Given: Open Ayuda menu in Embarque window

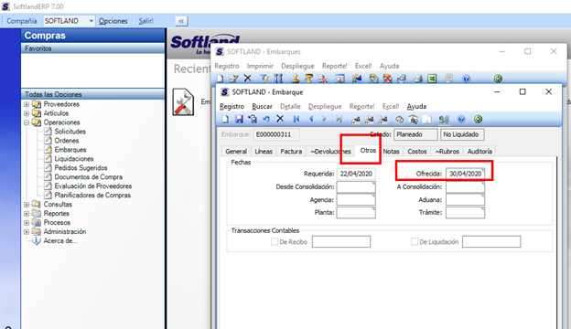Looking at the screenshot, I should pyautogui.click(x=416, y=107).
